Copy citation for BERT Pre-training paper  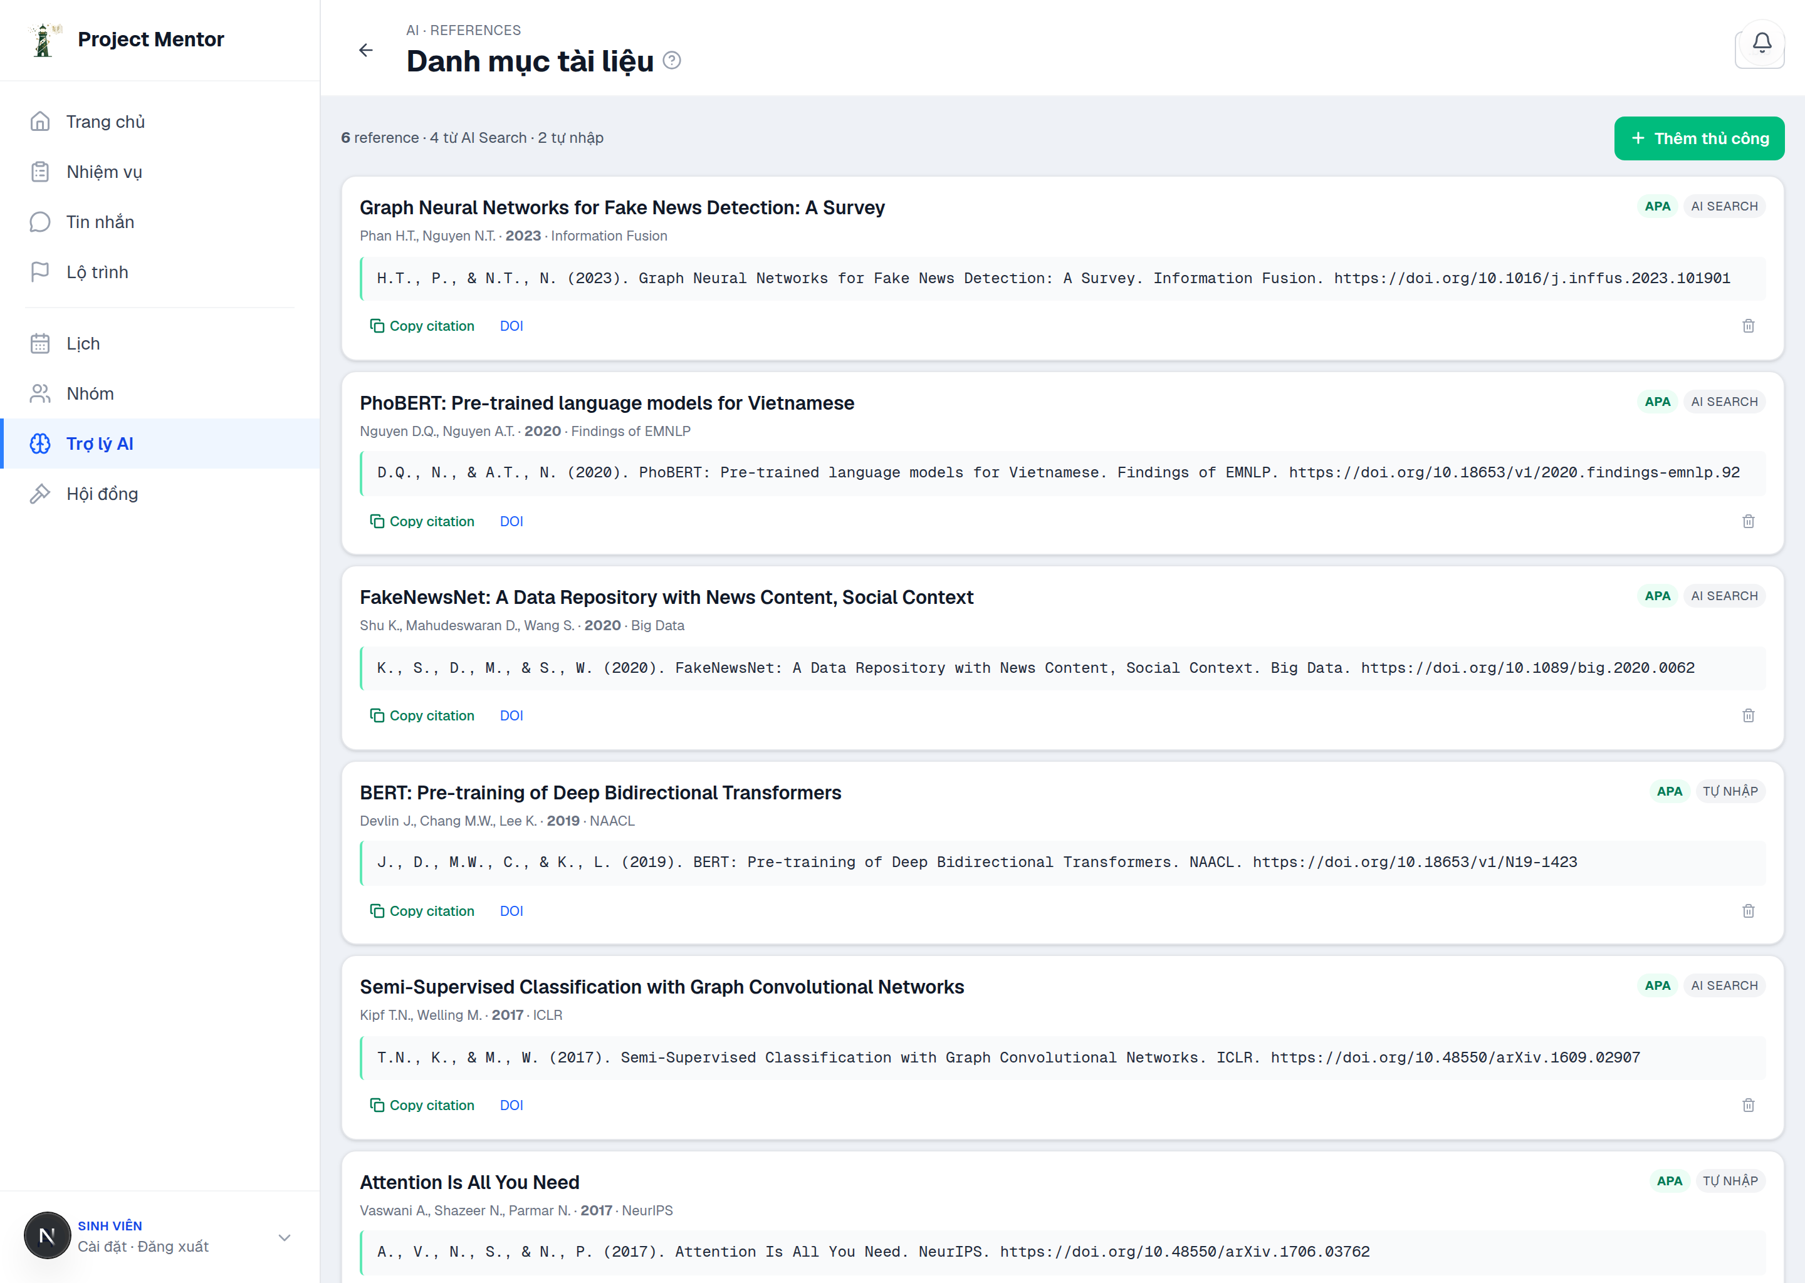[x=422, y=911]
